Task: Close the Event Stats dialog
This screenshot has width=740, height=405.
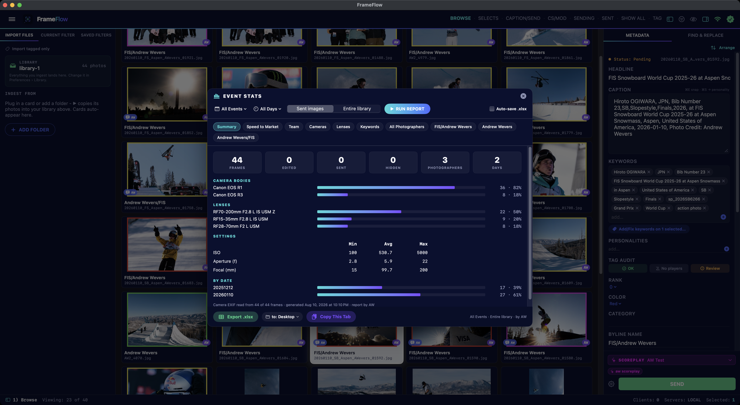Action: pyautogui.click(x=523, y=96)
